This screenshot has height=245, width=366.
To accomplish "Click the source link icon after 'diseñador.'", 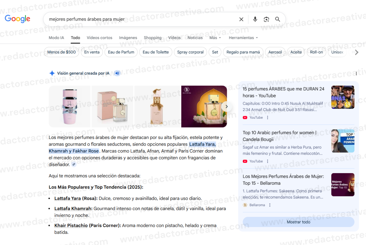I will click(74, 165).
